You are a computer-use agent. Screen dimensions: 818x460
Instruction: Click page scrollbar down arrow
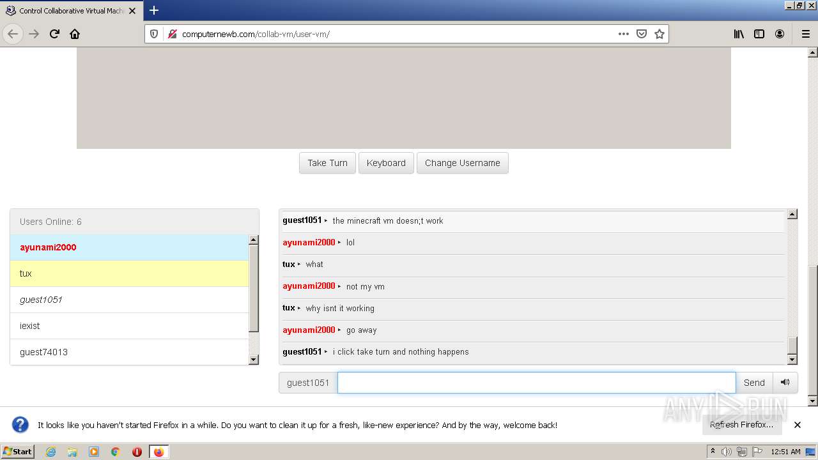(x=813, y=401)
